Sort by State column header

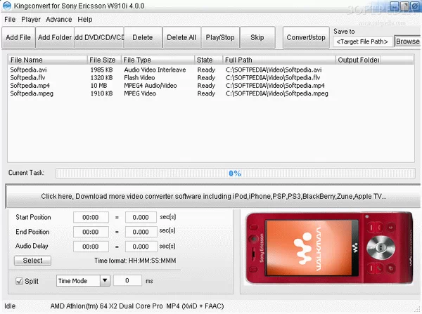coord(209,60)
